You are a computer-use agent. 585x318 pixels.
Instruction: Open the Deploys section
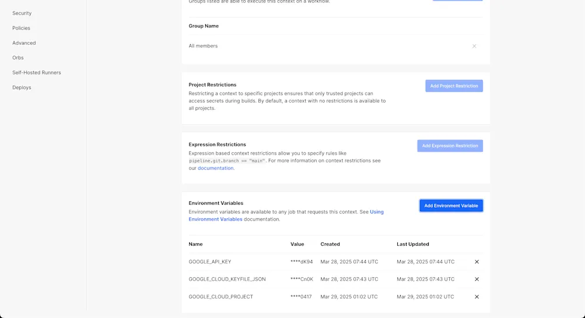(x=22, y=88)
